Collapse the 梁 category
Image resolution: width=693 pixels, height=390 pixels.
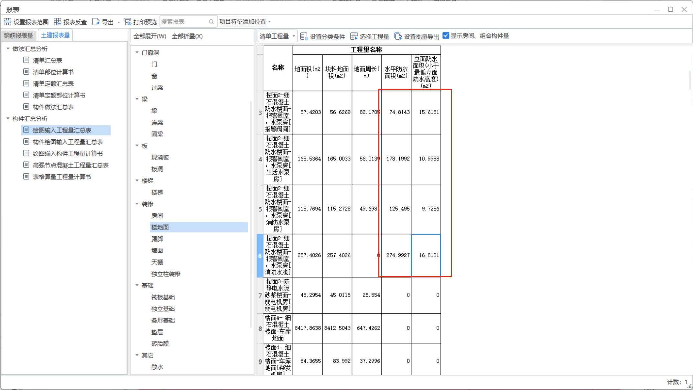tap(137, 99)
